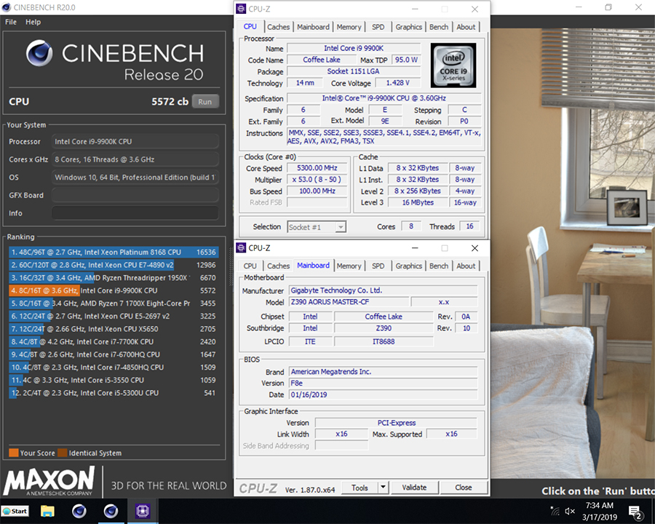
Task: Click the muted volume tray icon
Action: click(570, 512)
